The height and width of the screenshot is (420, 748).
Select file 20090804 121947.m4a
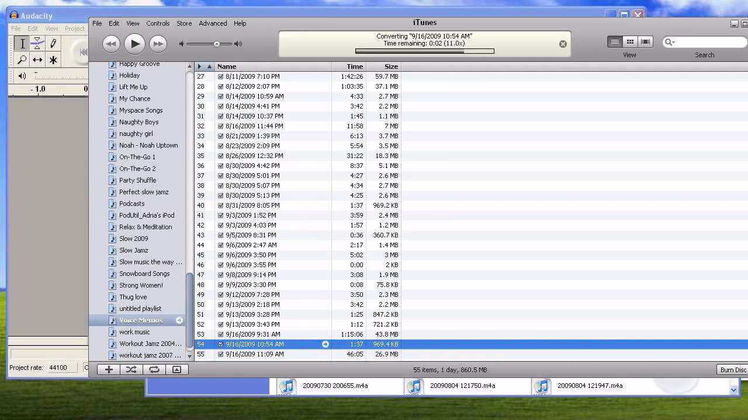(x=590, y=386)
